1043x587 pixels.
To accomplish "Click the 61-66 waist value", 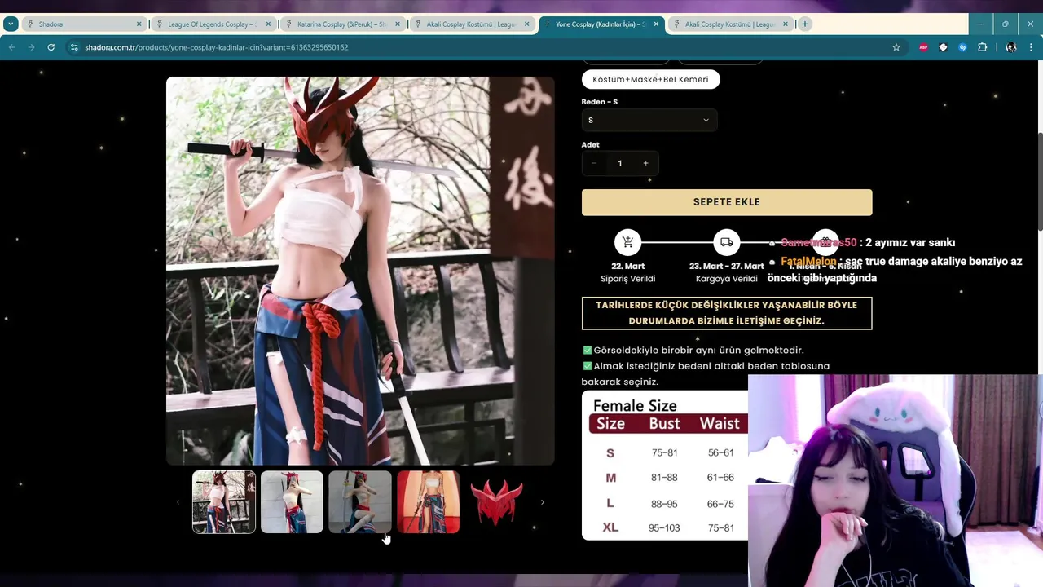I will click(x=721, y=478).
